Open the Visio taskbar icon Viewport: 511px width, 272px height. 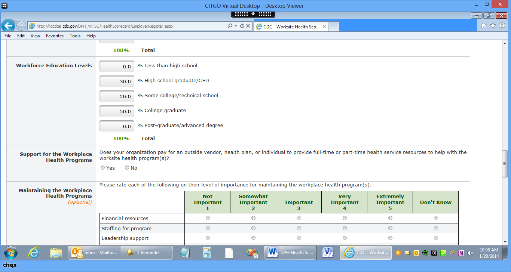click(328, 253)
